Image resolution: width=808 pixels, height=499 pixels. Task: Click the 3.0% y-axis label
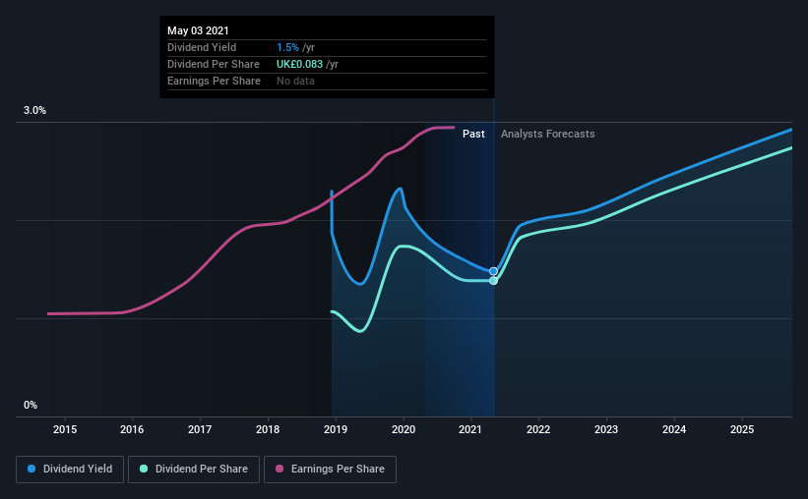pos(34,111)
